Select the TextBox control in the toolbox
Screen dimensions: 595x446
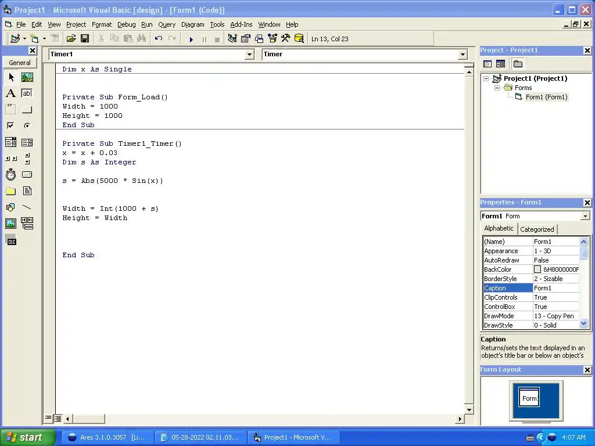pyautogui.click(x=27, y=93)
